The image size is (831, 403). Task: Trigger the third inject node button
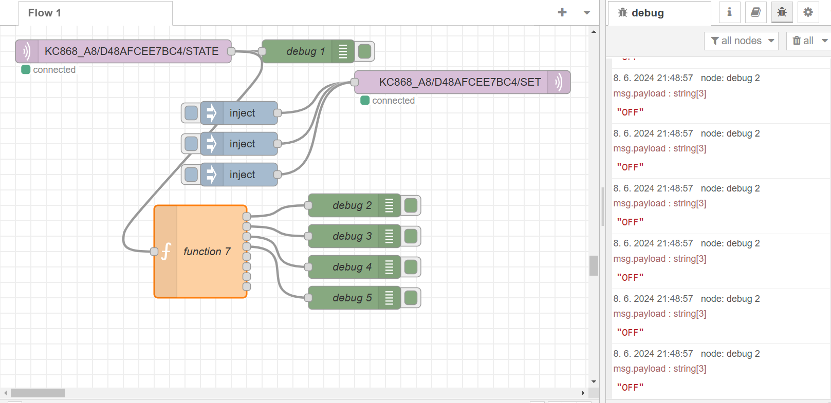click(191, 175)
